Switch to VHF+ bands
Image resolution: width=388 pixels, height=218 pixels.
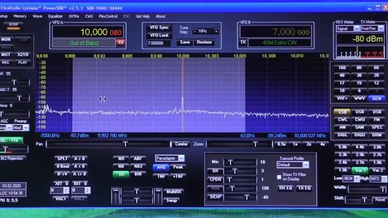coord(342,98)
